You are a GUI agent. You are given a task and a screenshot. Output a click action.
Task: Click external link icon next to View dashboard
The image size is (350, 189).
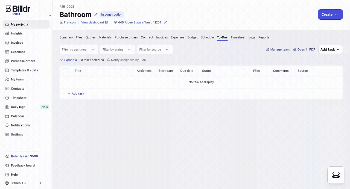[x=107, y=22]
